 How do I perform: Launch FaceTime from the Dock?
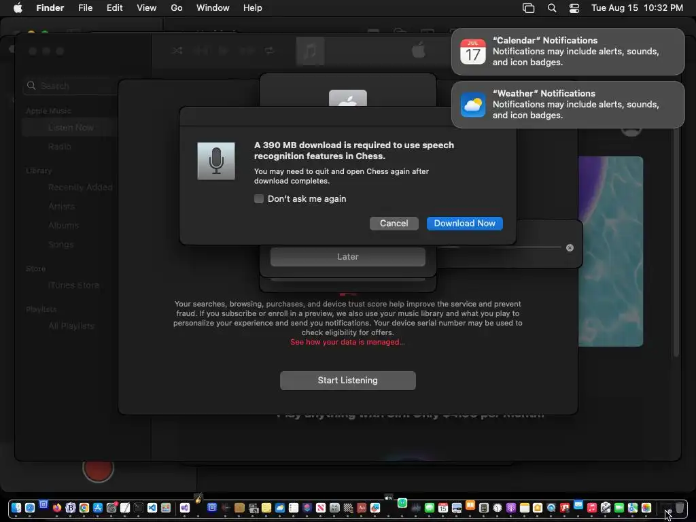(619, 508)
